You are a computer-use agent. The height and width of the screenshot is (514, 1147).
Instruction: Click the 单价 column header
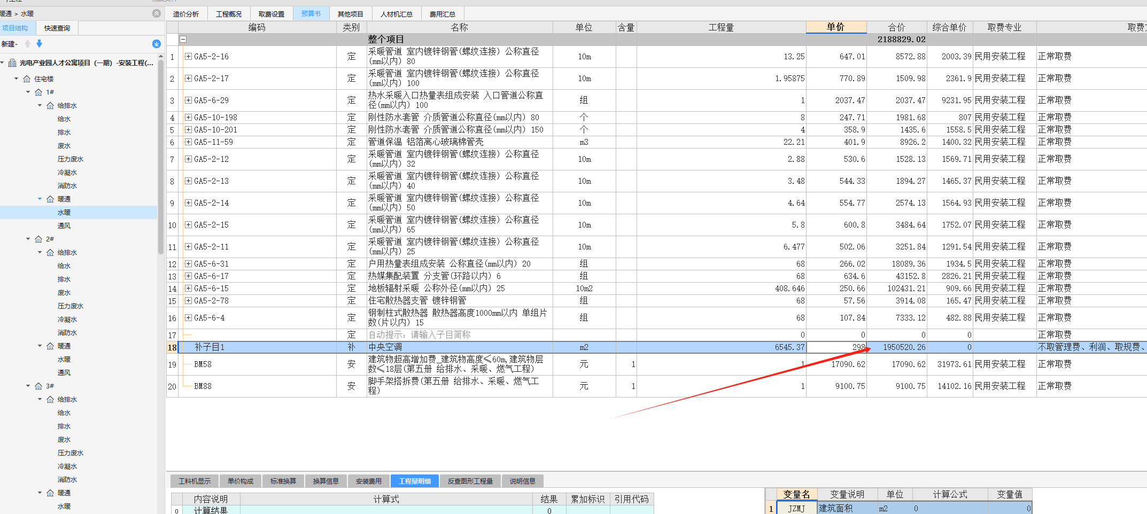[836, 27]
